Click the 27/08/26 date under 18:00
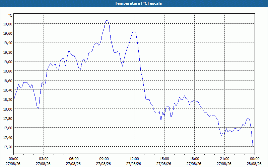This screenshot has height=167, width=268. pos(194,164)
